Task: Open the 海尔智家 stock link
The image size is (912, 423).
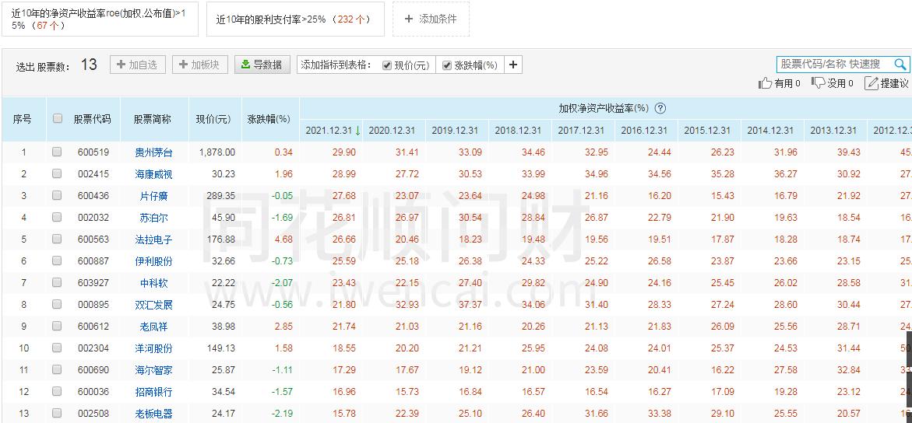Action: click(x=153, y=370)
